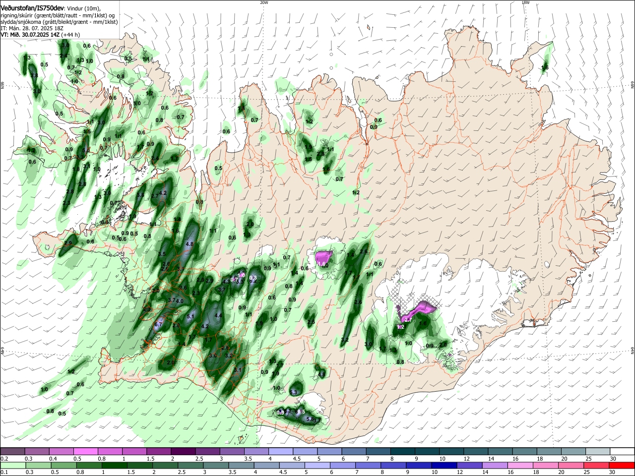Click the 5.8 precipitation value near the south coast
635x476 pixels.
pyautogui.click(x=311, y=419)
